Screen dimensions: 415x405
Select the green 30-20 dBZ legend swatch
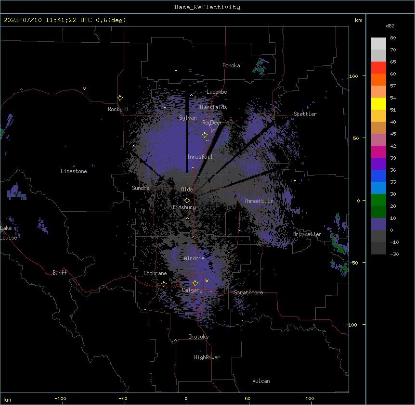pos(378,200)
